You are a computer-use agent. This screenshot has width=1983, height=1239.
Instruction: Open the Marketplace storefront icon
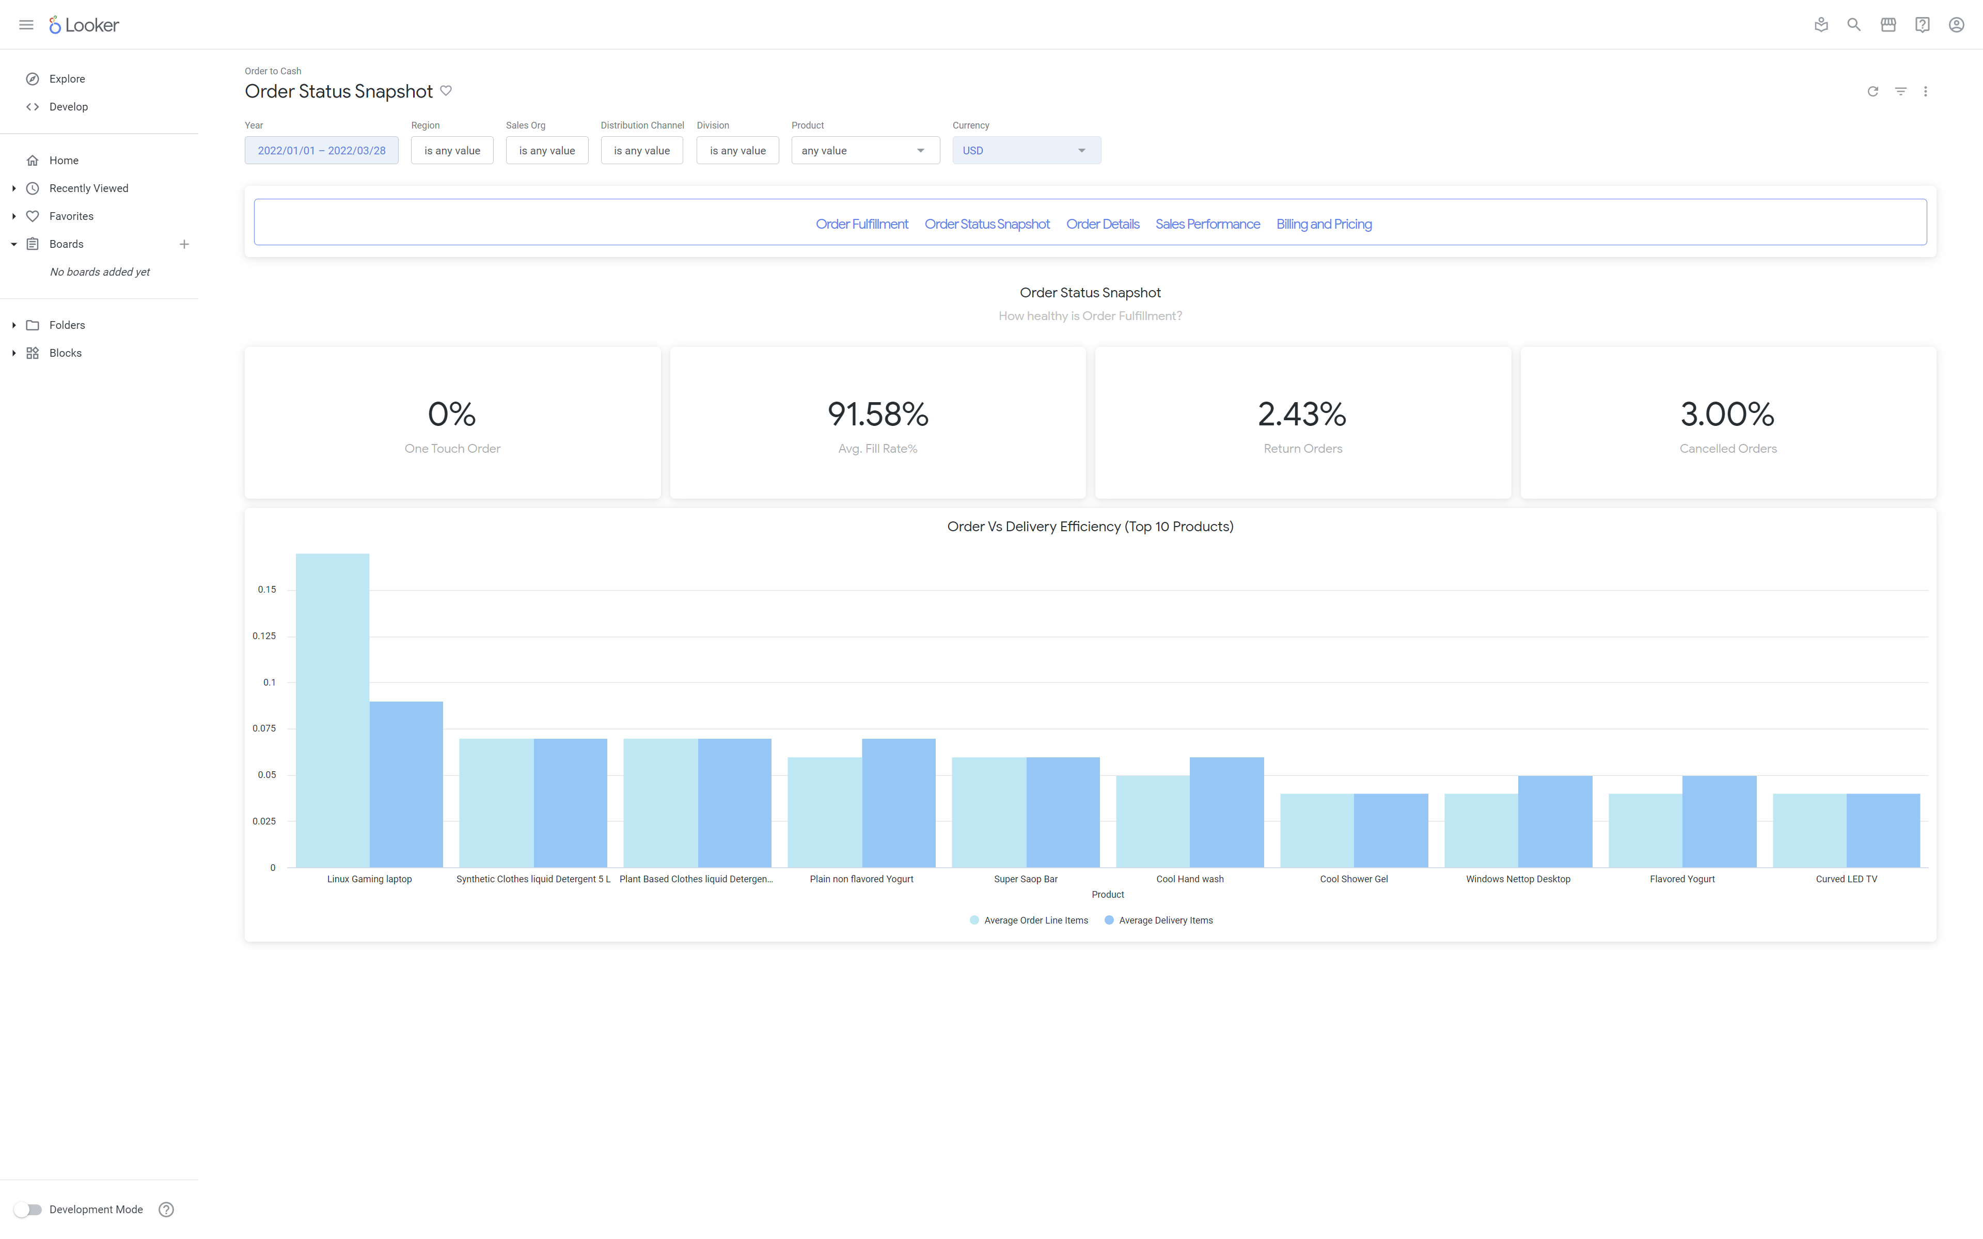click(x=1888, y=25)
